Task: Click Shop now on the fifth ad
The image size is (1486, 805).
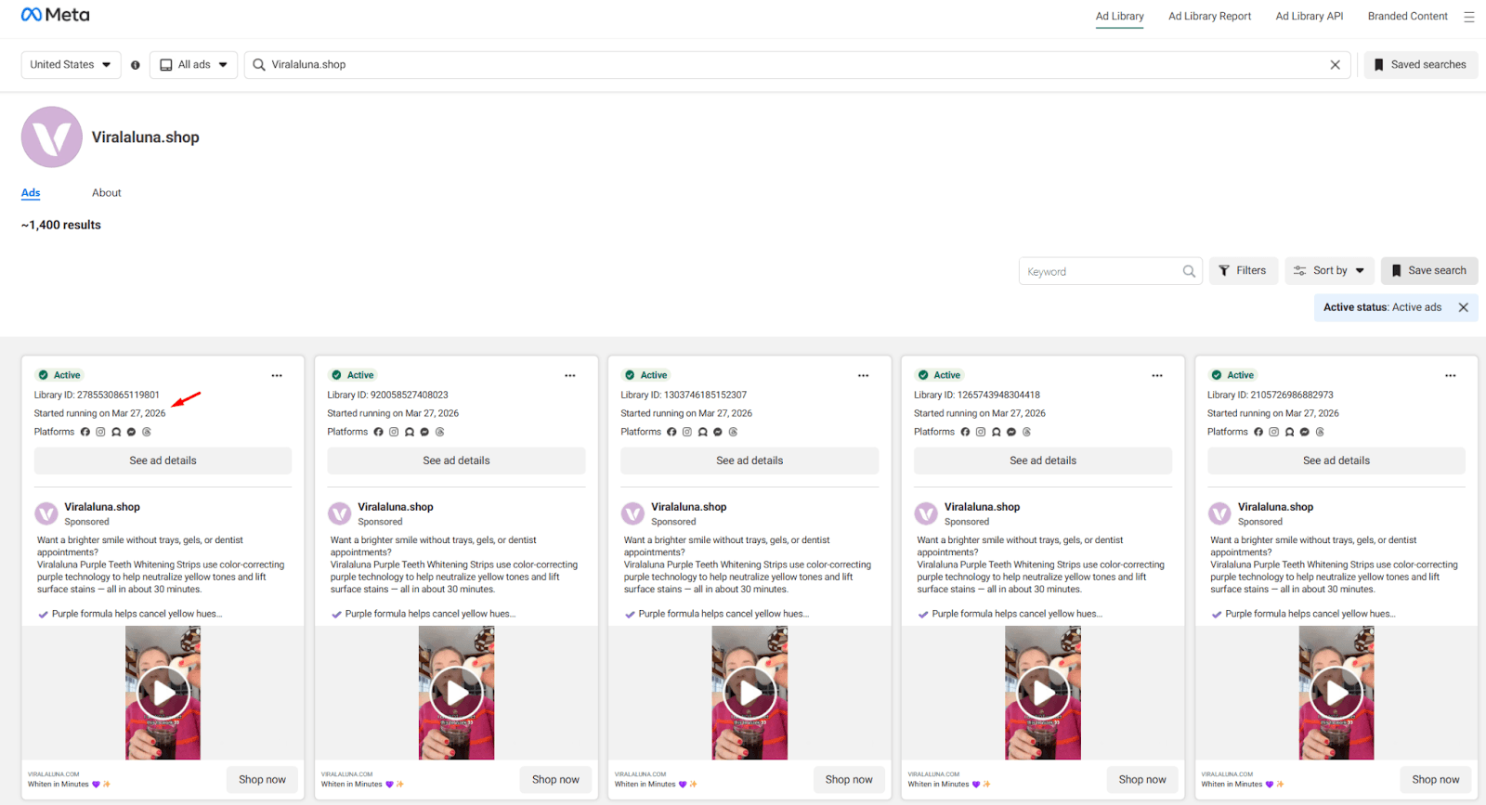Action: coord(1436,780)
